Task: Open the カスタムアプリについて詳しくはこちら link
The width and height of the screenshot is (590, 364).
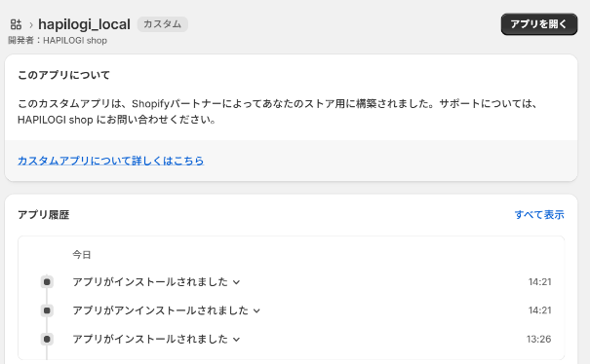Action: pos(110,161)
